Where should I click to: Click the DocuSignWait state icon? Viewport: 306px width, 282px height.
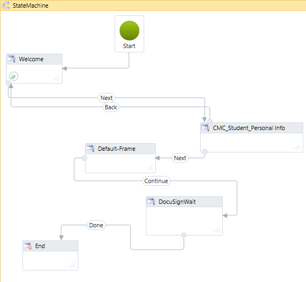151,202
